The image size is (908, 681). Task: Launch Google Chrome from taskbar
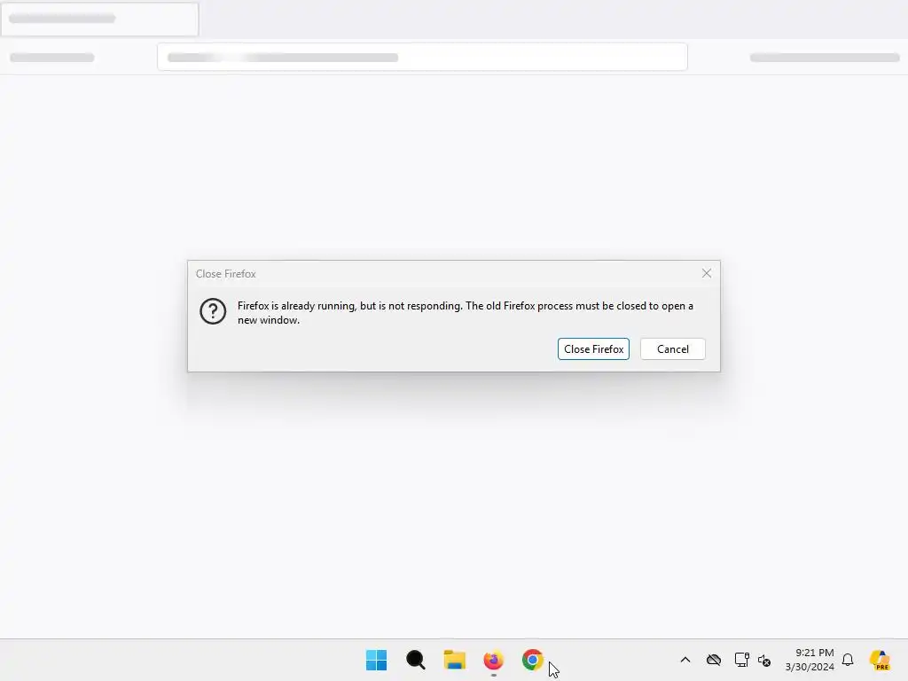pos(532,660)
